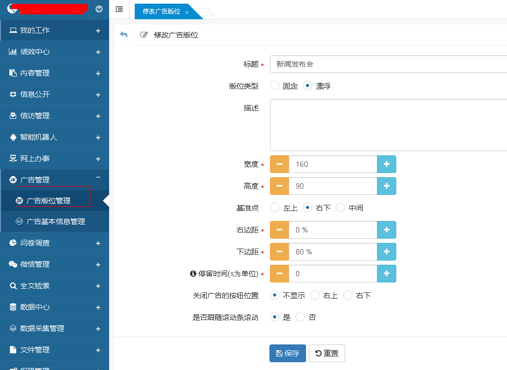Screen dimensions: 507x370
Task: Increase 下边距 with its plus button
Action: [386, 252]
